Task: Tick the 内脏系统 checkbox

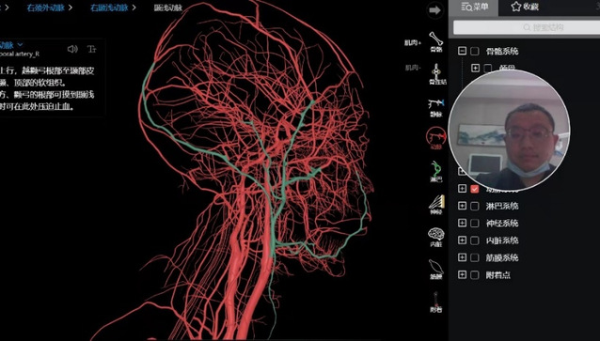Action: (475, 240)
